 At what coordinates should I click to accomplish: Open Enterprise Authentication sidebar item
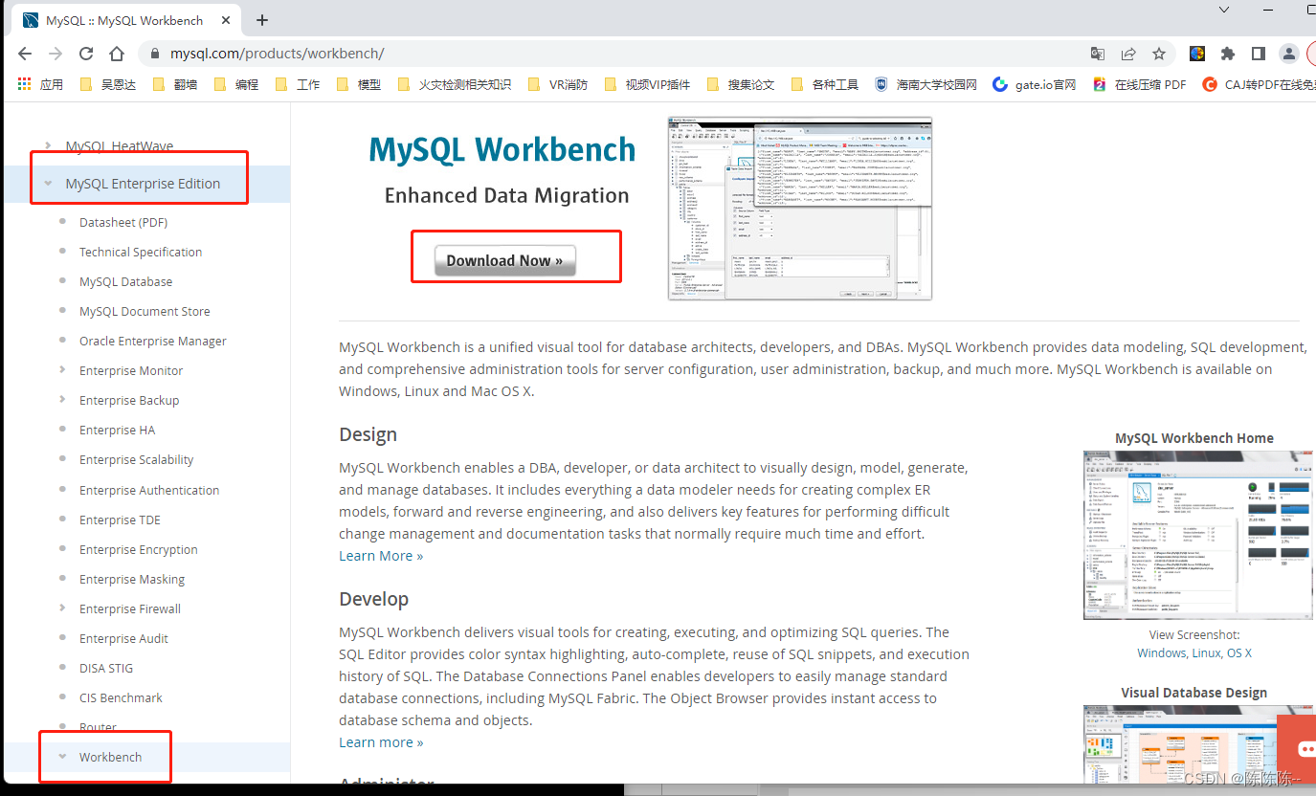[149, 490]
